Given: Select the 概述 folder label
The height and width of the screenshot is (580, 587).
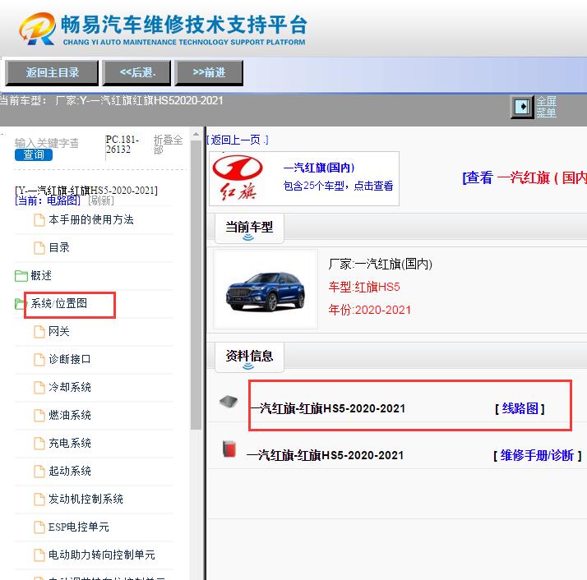Looking at the screenshot, I should point(41,276).
